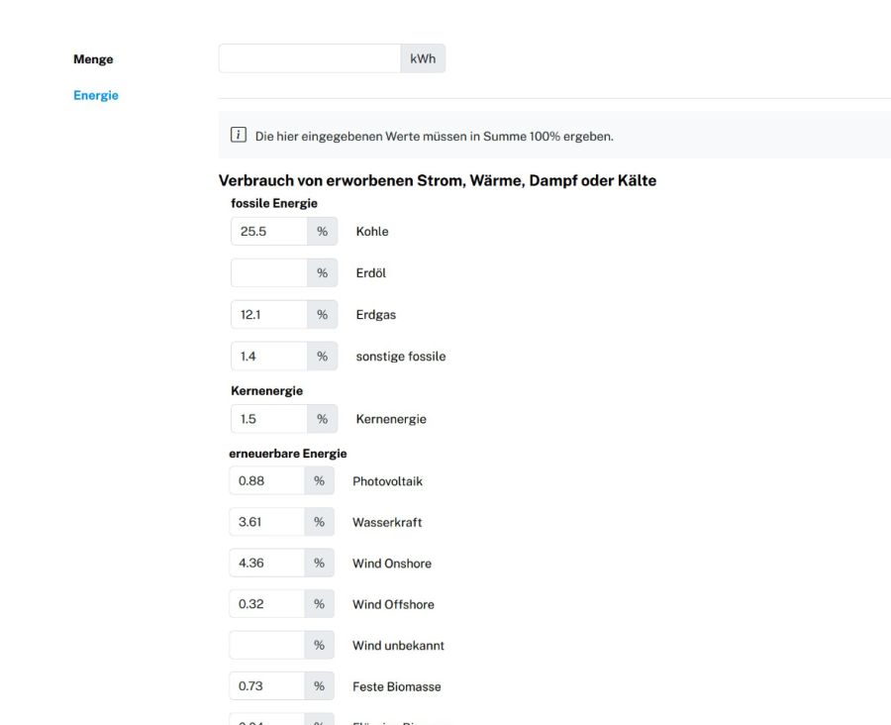
Task: Select the Wasserkraft percentage input
Action: [266, 522]
